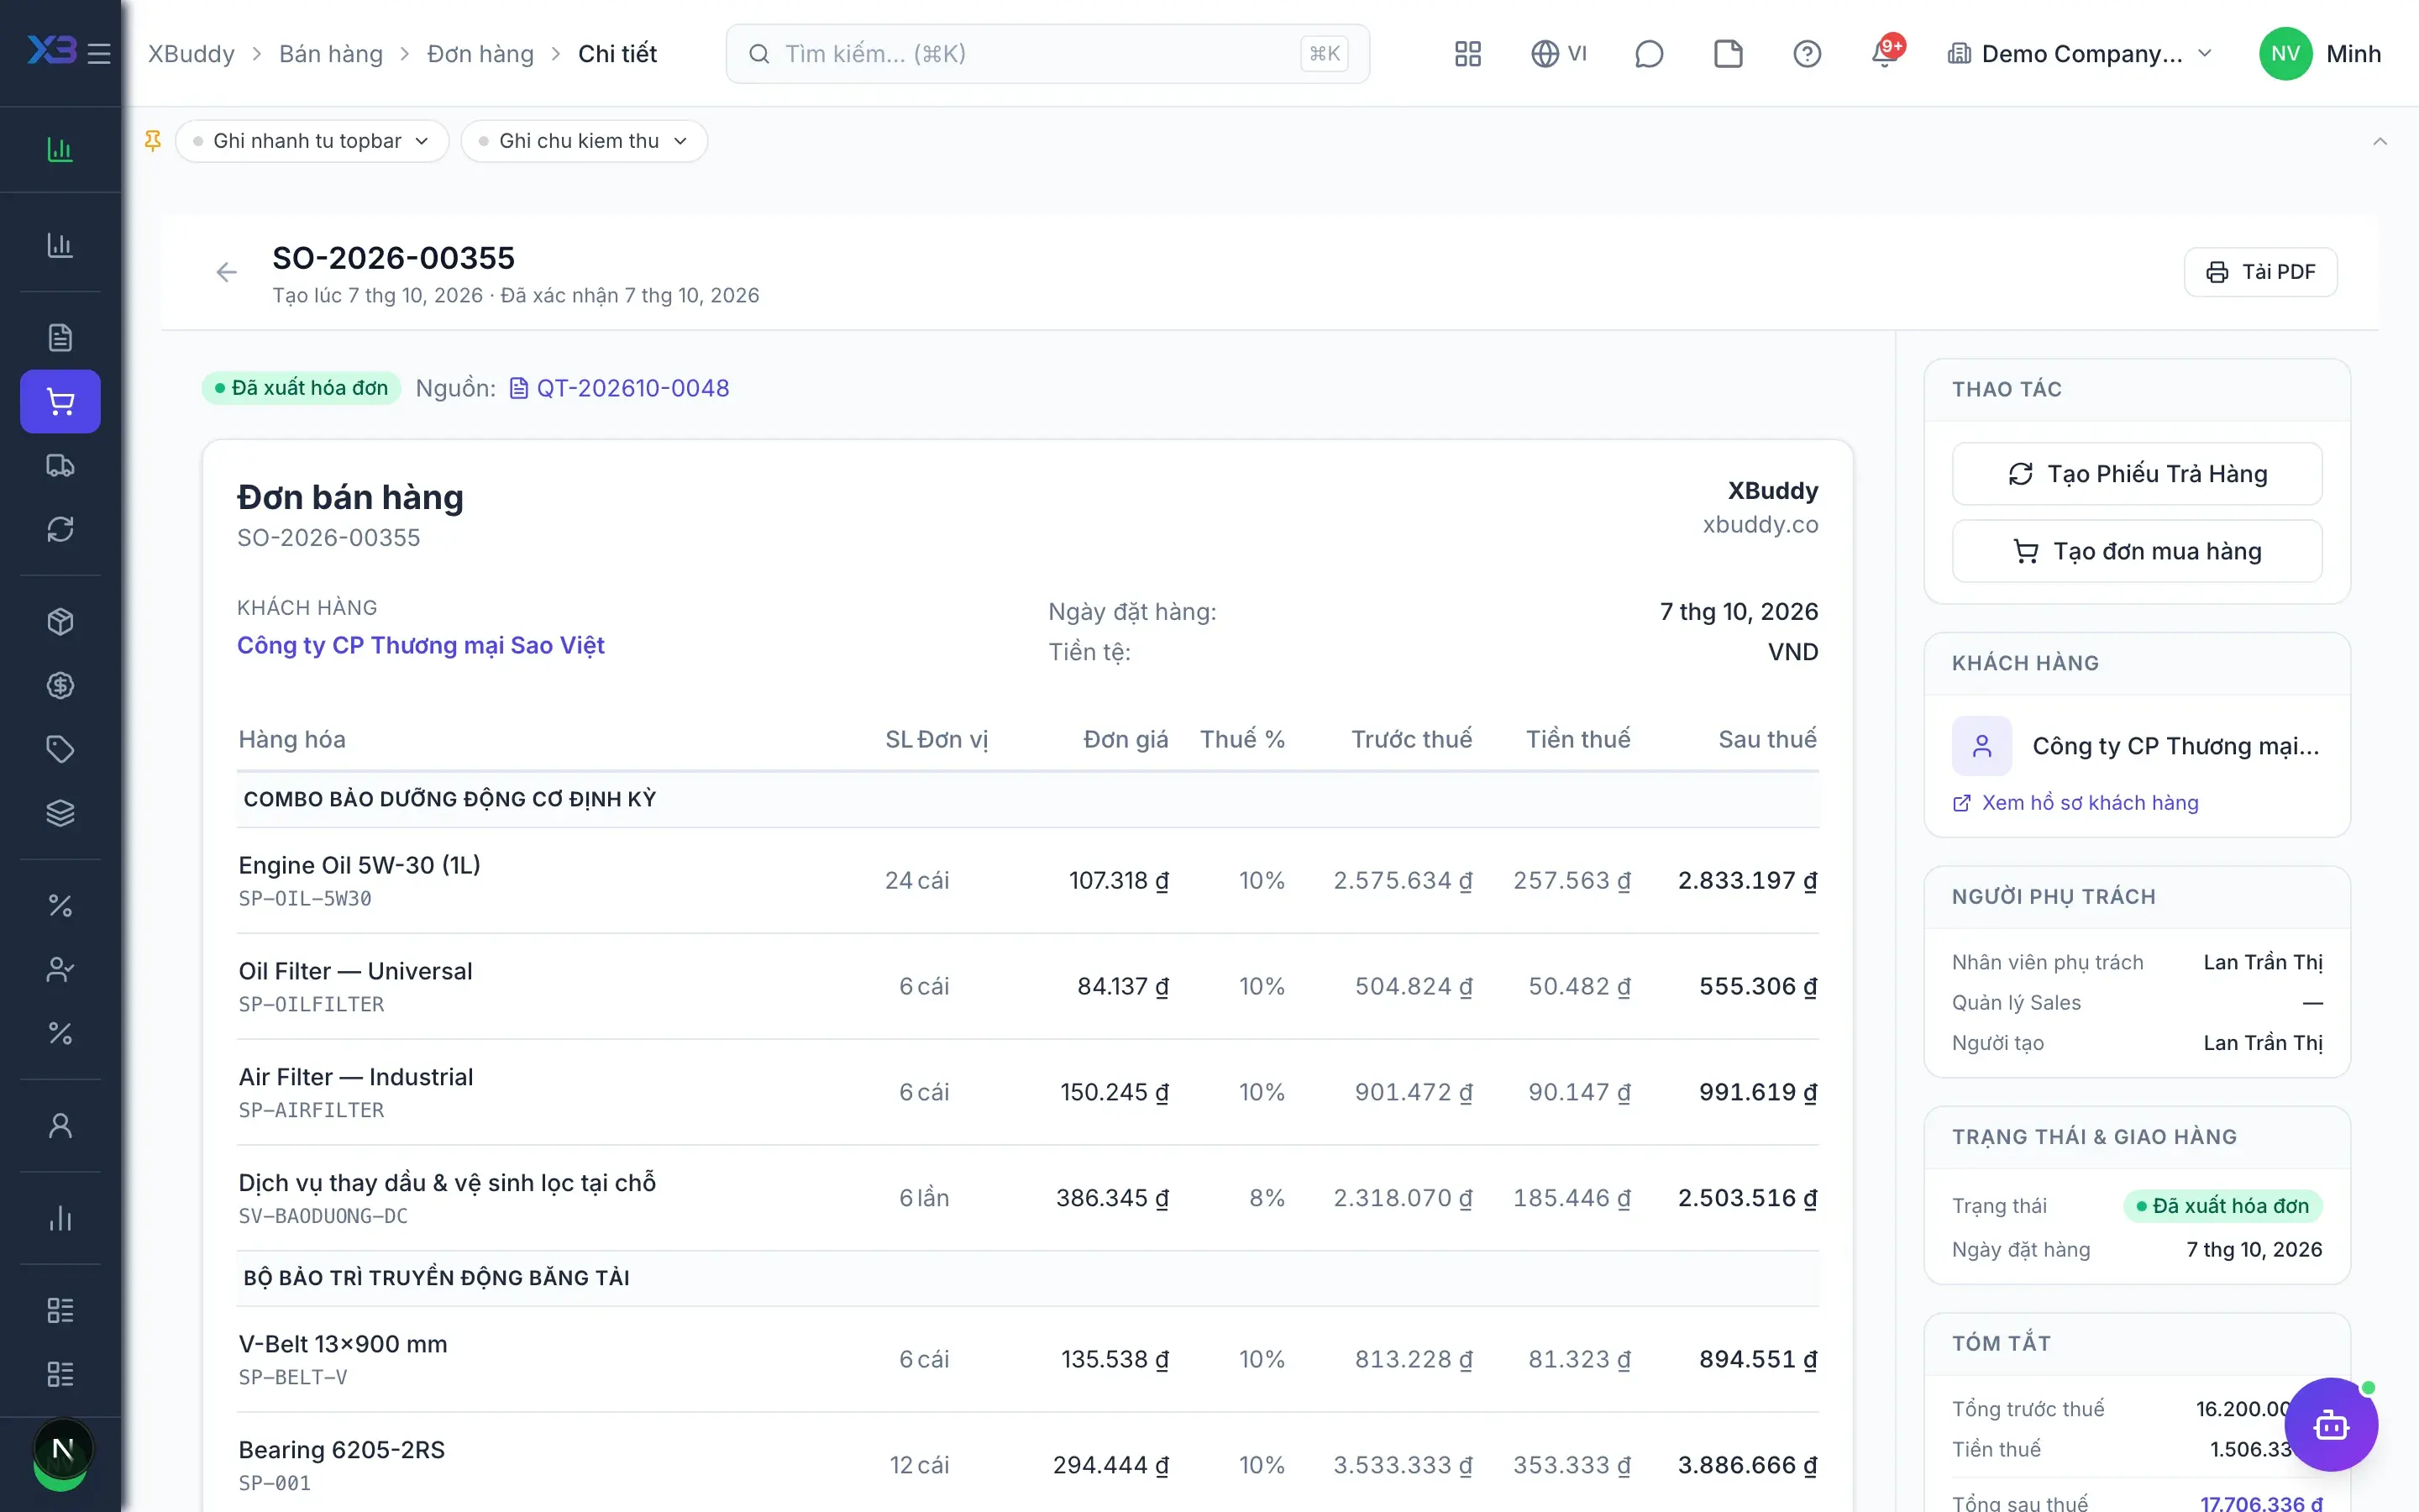
Task: Open the AI assistant robot button
Action: (2331, 1424)
